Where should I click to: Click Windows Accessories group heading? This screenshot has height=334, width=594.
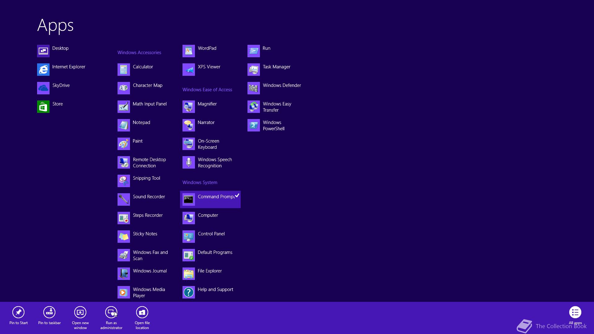tap(139, 53)
